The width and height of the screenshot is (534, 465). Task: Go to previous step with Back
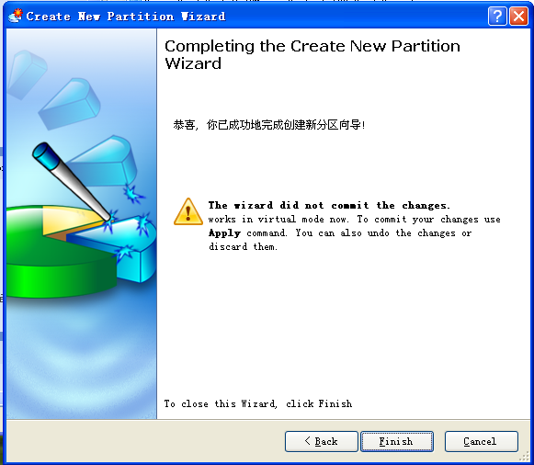coord(321,441)
